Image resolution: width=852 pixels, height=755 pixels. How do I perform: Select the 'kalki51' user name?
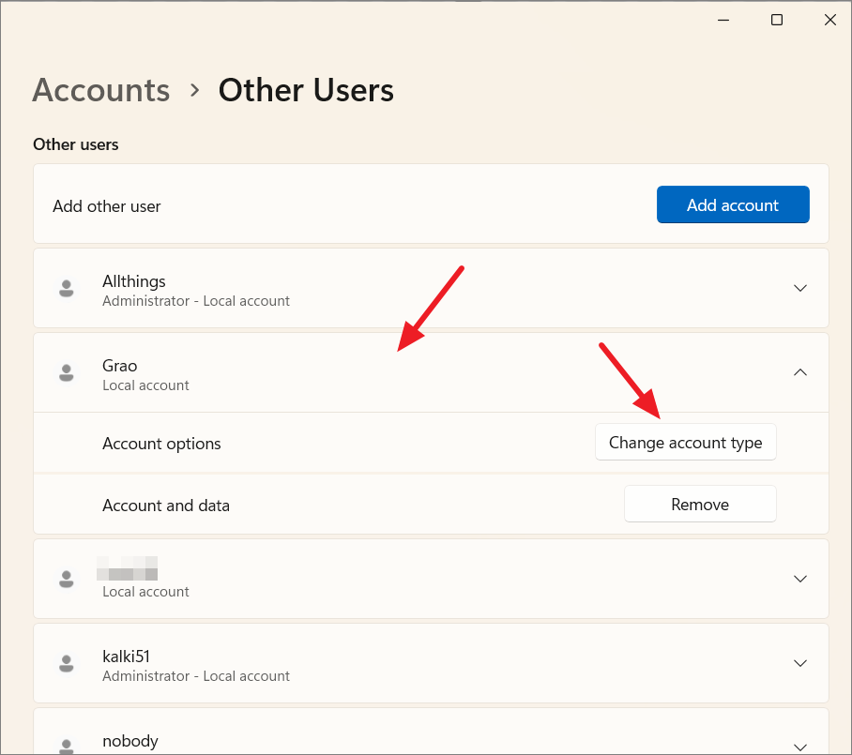tap(126, 657)
